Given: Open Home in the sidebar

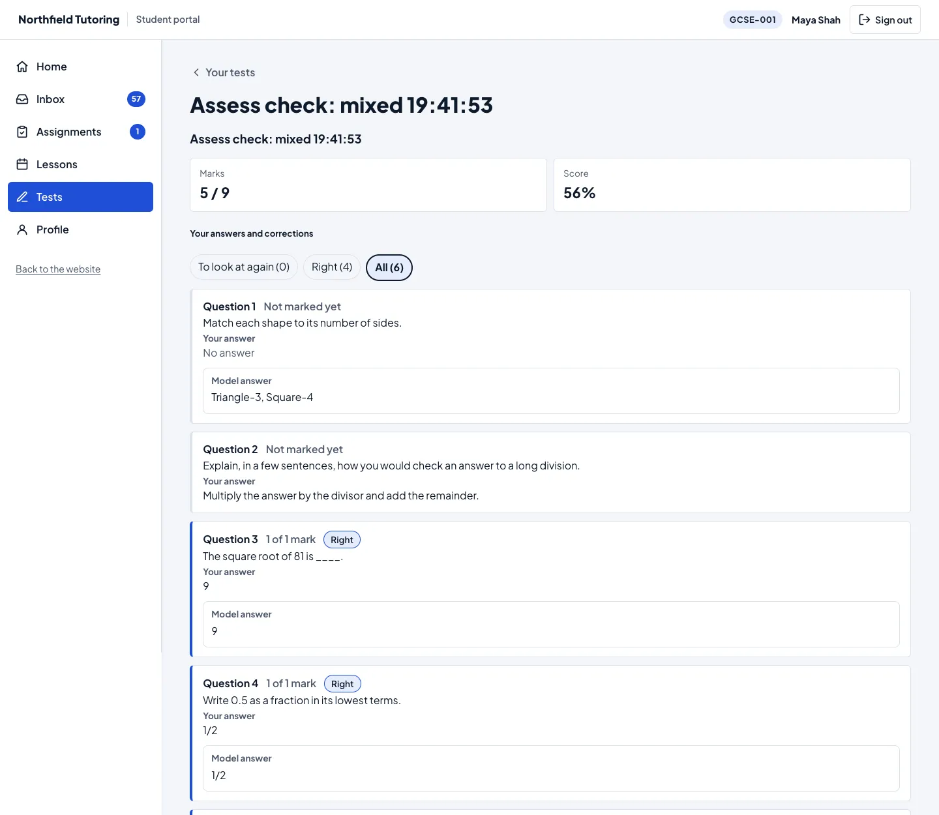Looking at the screenshot, I should (80, 67).
